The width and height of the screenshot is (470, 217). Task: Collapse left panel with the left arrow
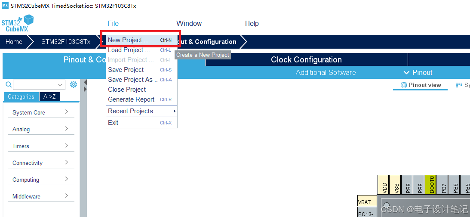(x=85, y=82)
